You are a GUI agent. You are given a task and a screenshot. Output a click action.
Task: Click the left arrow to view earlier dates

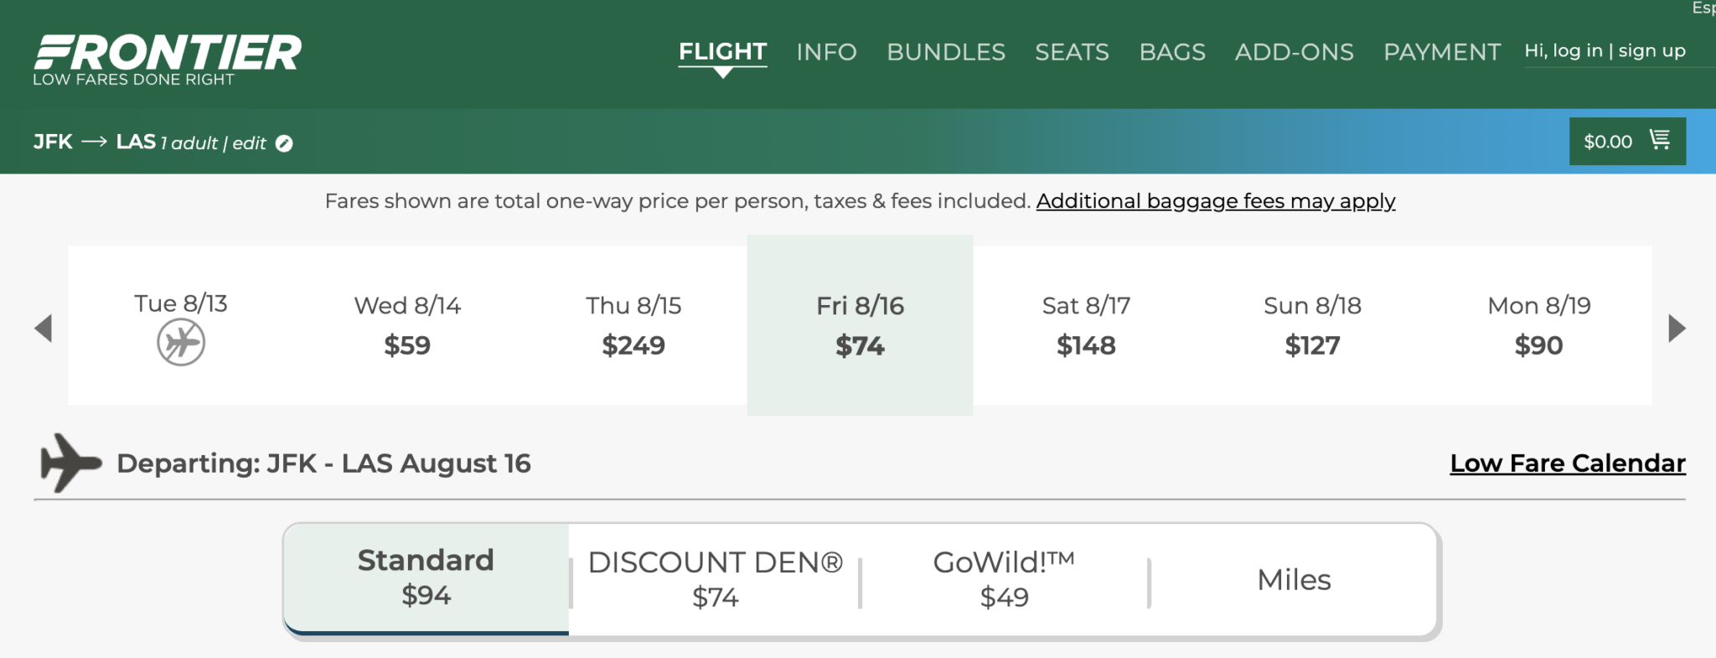pyautogui.click(x=44, y=327)
